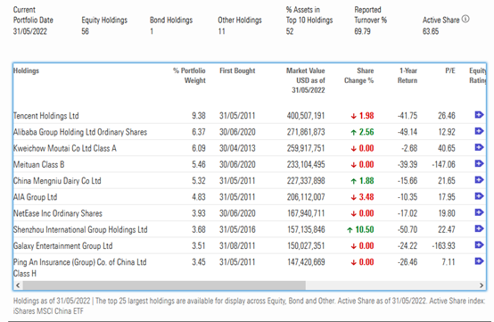
Task: Open Tencent Holdings Ltd holding link
Action: [46, 116]
